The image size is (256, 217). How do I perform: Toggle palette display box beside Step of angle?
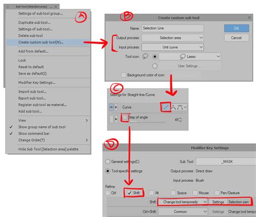[111, 119]
